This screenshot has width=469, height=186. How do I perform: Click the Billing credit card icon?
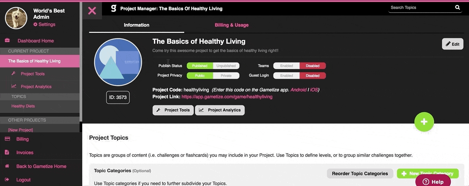click(7, 139)
